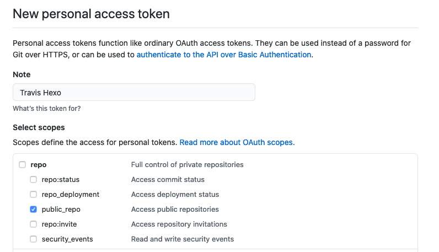Check the top-level repo scope checkbox
Viewport: 439px width, 252px height.
22,164
